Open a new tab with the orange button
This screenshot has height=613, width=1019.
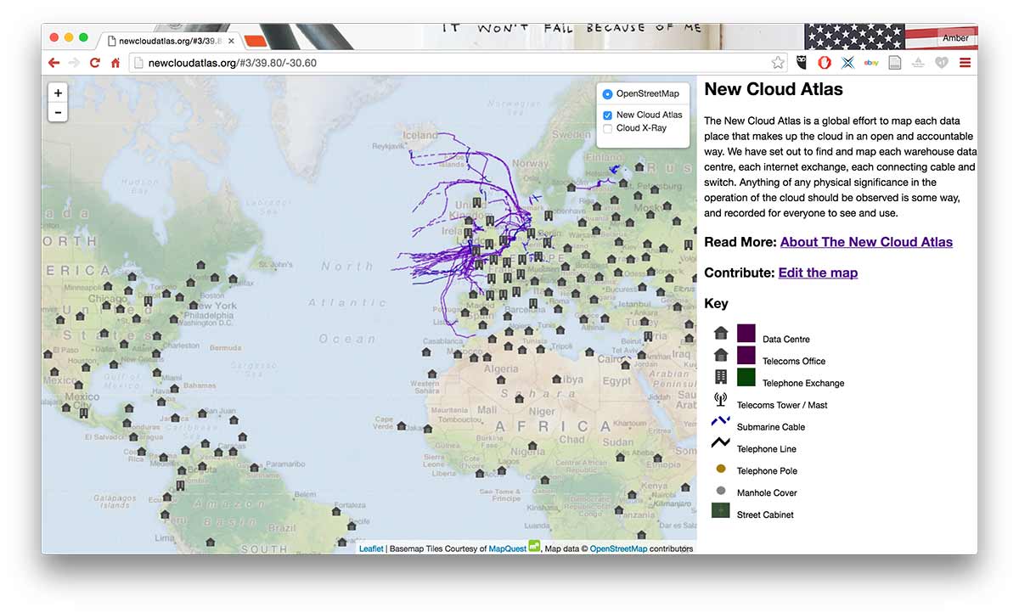[256, 41]
